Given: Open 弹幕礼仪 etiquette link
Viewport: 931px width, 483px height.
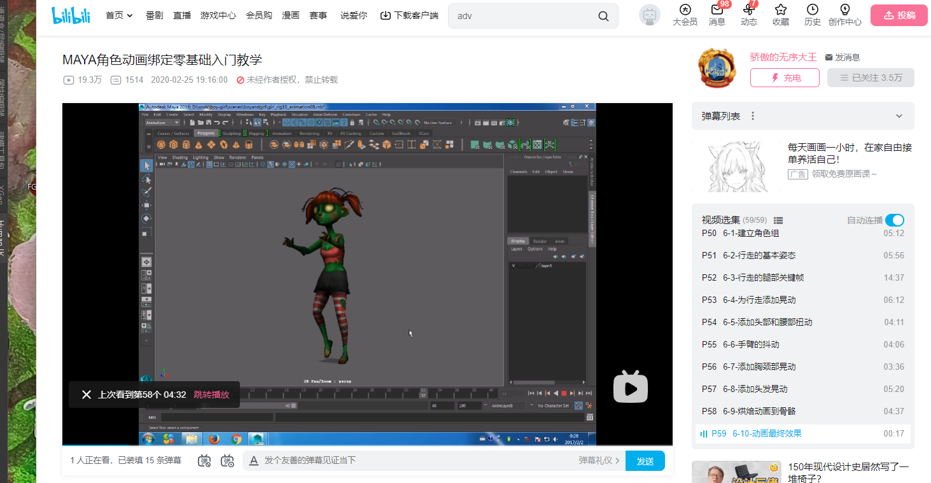Looking at the screenshot, I should coord(599,461).
